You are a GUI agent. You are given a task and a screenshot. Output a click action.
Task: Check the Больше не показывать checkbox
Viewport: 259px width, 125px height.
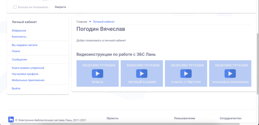click(x=15, y=7)
